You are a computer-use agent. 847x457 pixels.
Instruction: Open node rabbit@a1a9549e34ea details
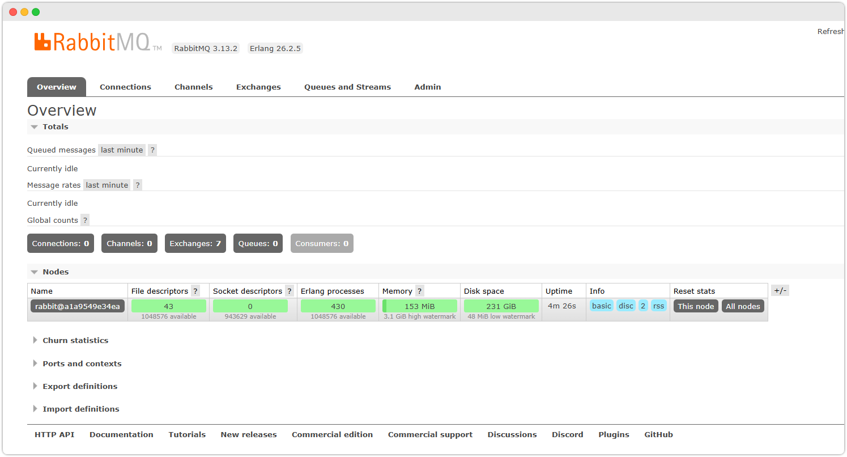click(x=78, y=306)
